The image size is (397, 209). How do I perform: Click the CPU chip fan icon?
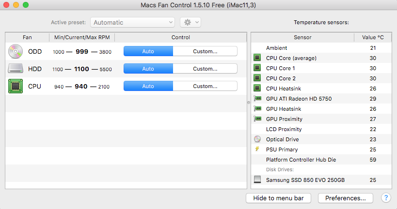16,86
